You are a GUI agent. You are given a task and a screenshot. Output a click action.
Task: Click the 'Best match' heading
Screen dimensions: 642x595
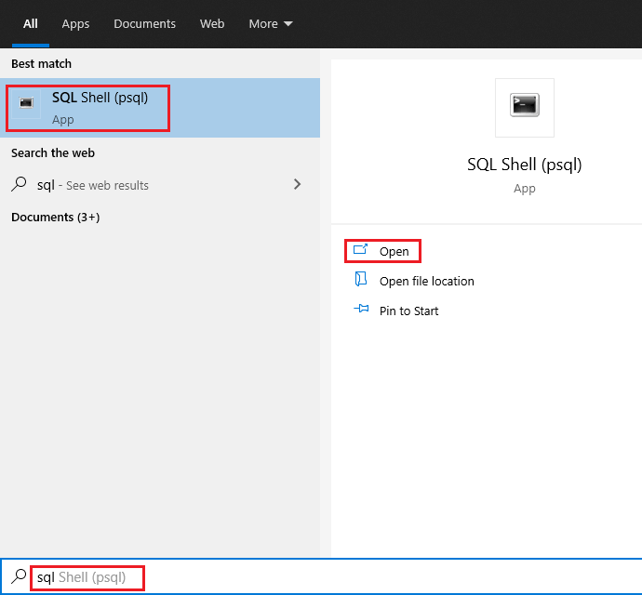41,64
